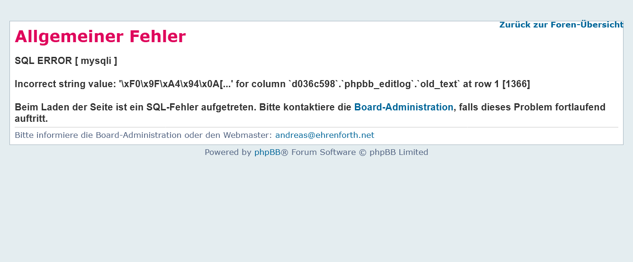Click the Powered by footer text
Image resolution: width=633 pixels, height=262 pixels.
(228, 152)
